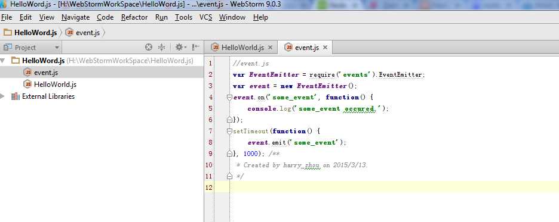The width and height of the screenshot is (559, 222).
Task: Open the VCS menu
Action: pos(205,17)
